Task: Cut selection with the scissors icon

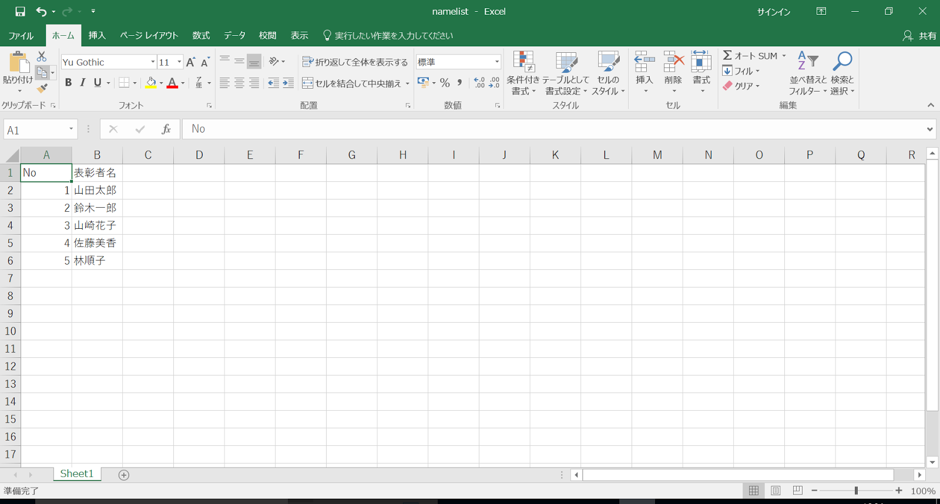Action: 41,56
